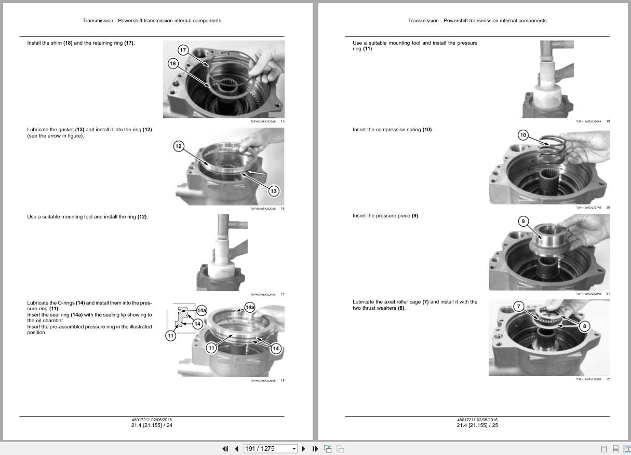Click figure 18 O-rings pressure ring photo
Image resolution: width=631 pixels, height=455 pixels.
click(225, 338)
